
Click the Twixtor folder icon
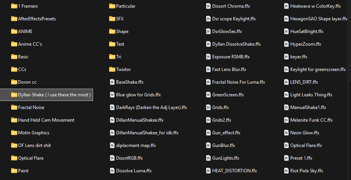point(112,69)
